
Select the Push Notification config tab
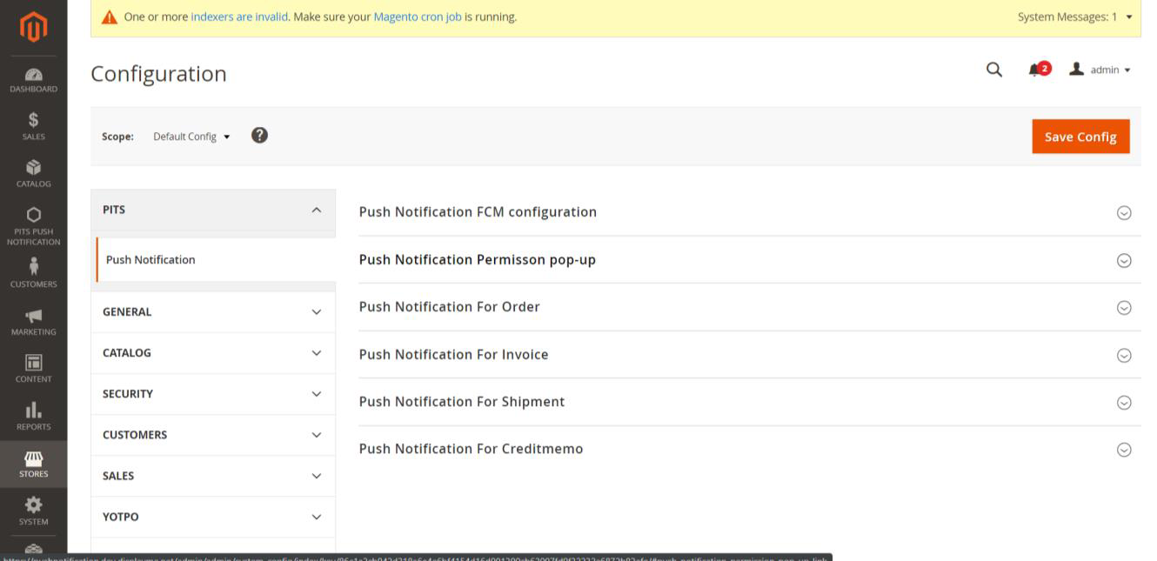150,260
